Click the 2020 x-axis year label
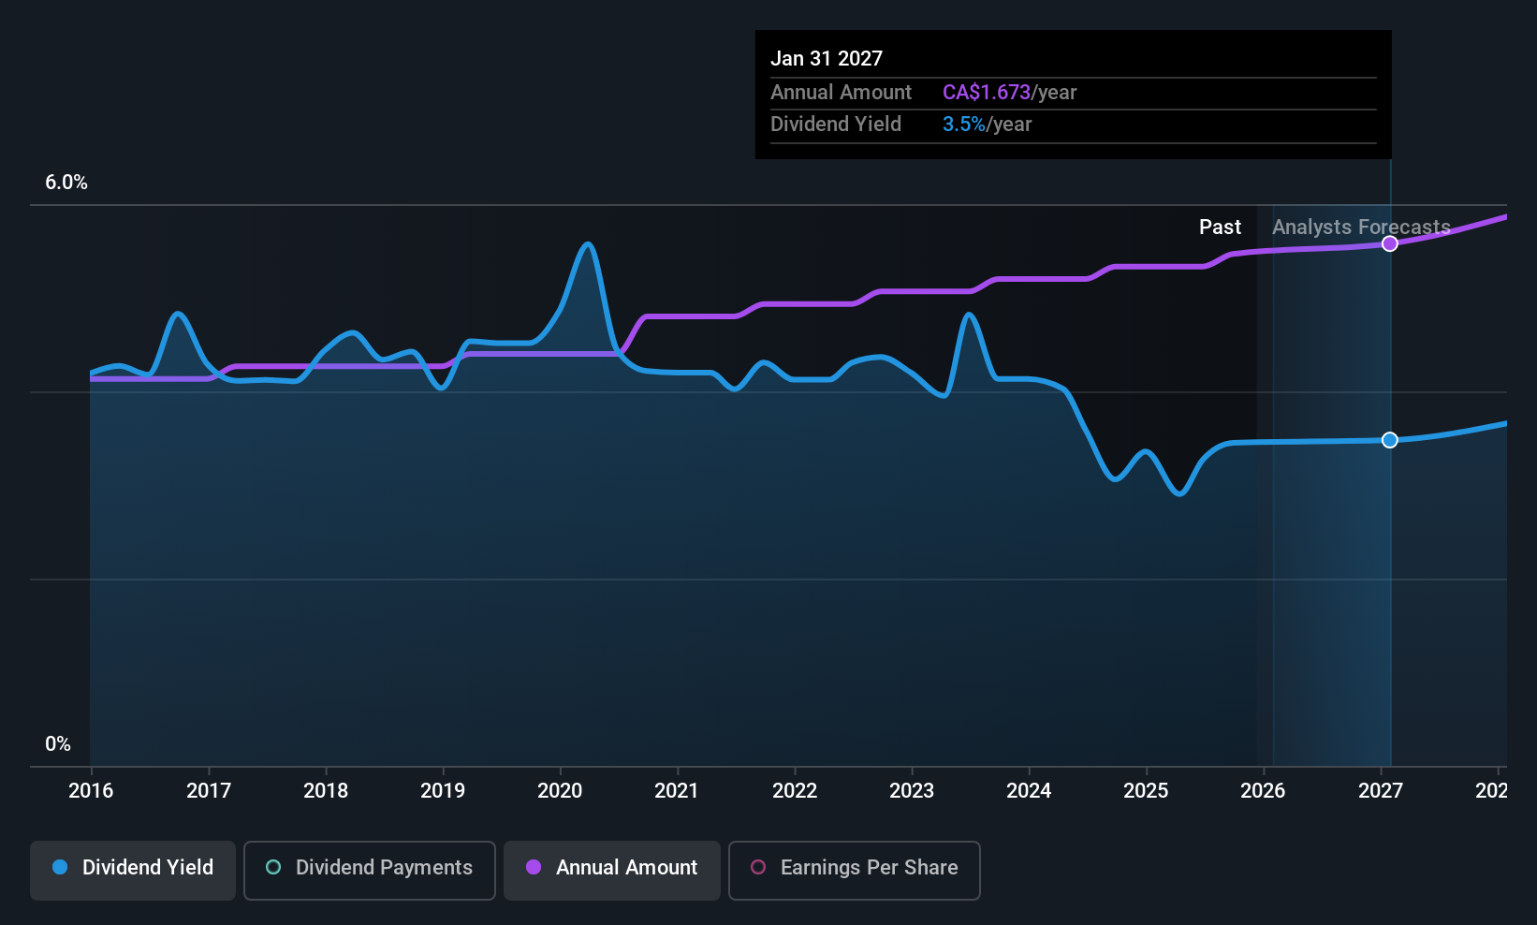Image resolution: width=1537 pixels, height=925 pixels. (x=560, y=791)
